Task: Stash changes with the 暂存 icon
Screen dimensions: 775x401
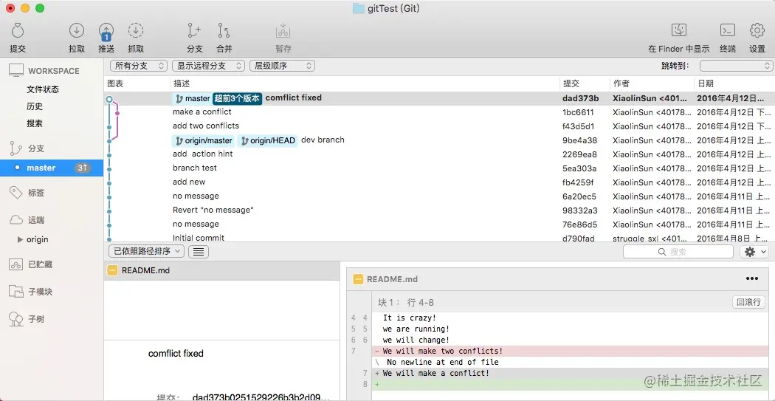Action: point(283,31)
